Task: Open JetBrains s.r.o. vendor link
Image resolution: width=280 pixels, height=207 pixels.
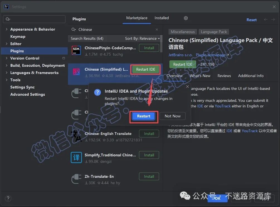Action: tap(180, 55)
